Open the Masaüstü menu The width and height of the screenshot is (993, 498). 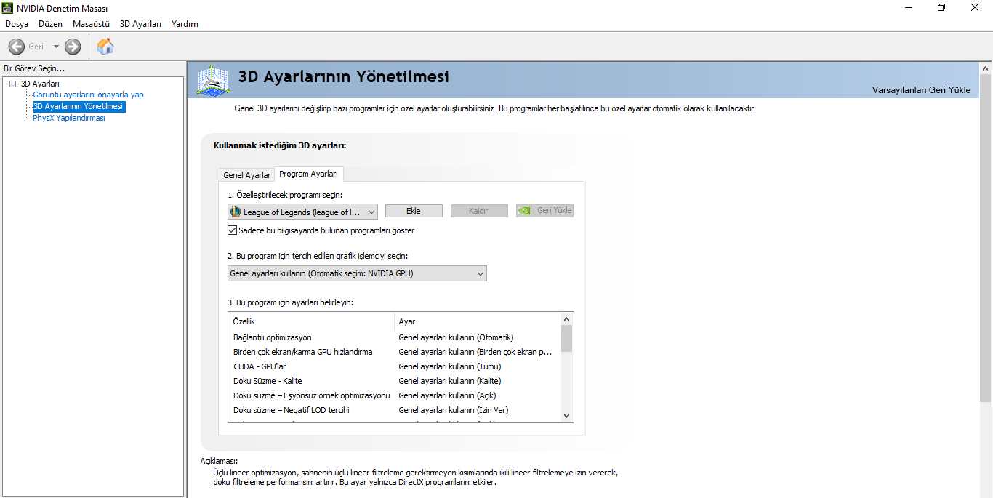(x=91, y=24)
